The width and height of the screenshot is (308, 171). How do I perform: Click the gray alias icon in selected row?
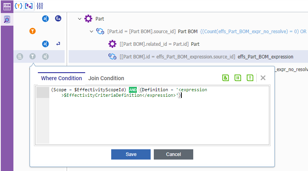click(45, 57)
